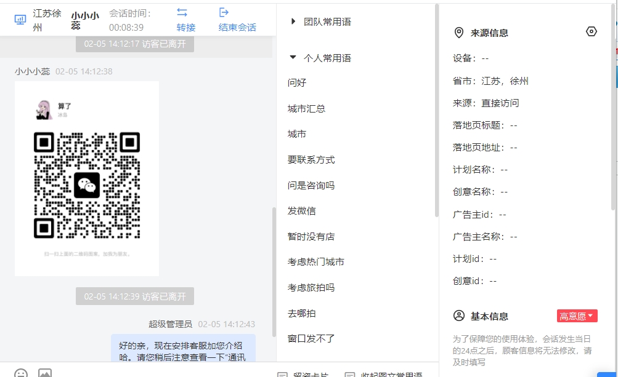The image size is (618, 377).
Task: Click the 计划id info row
Action: [474, 258]
